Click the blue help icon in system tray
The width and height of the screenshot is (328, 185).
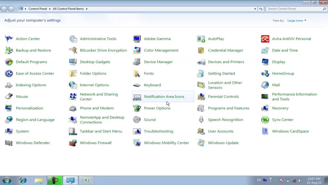click(x=265, y=180)
